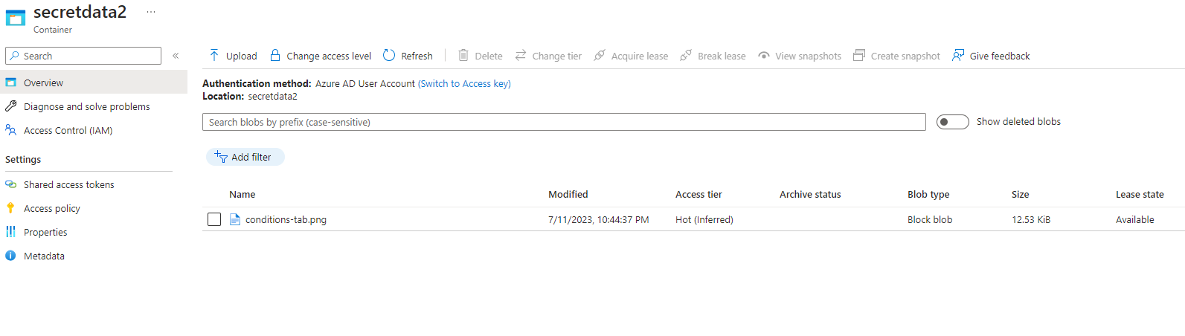This screenshot has width=1185, height=336.
Task: Click the Upload button label
Action: 242,56
